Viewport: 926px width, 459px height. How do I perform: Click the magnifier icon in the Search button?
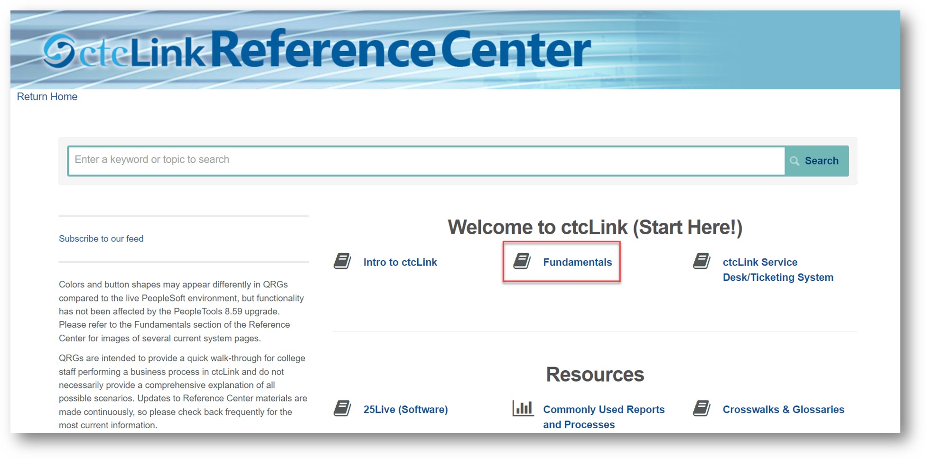tap(795, 161)
